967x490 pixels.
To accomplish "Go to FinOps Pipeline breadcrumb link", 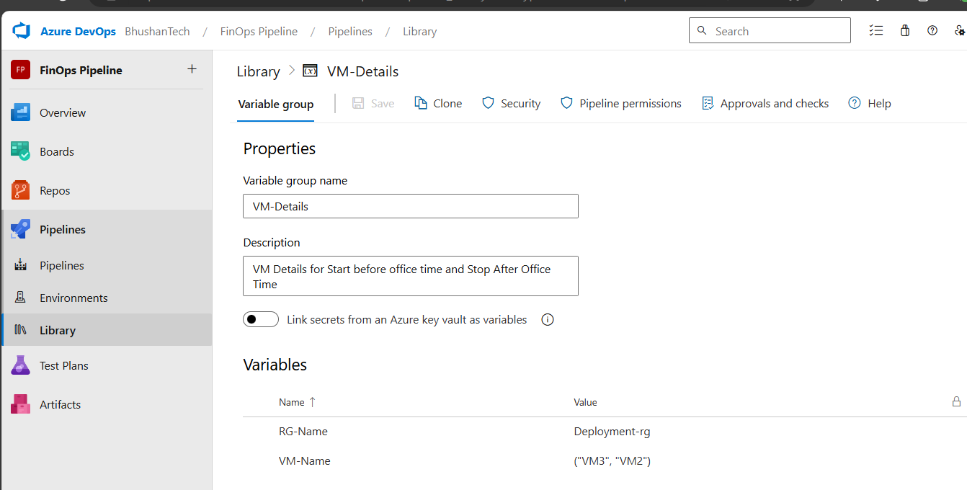I will click(259, 31).
